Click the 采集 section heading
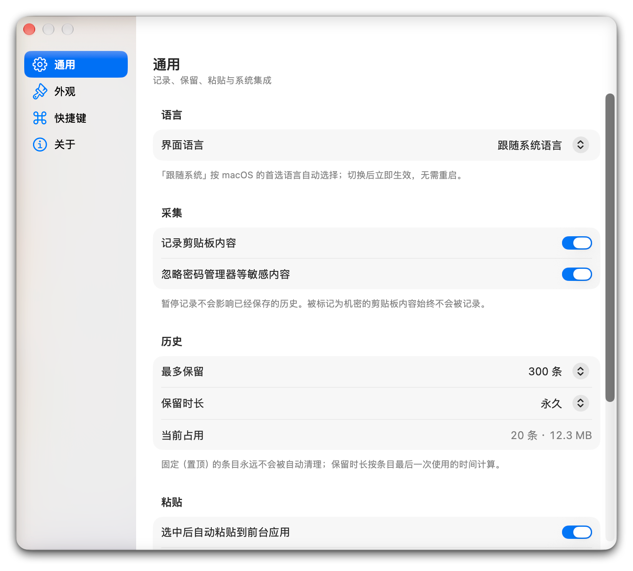Screen dimensions: 633x571 (172, 213)
